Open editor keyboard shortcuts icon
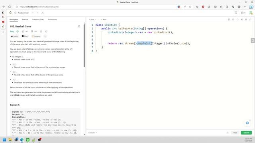 pos(242,19)
